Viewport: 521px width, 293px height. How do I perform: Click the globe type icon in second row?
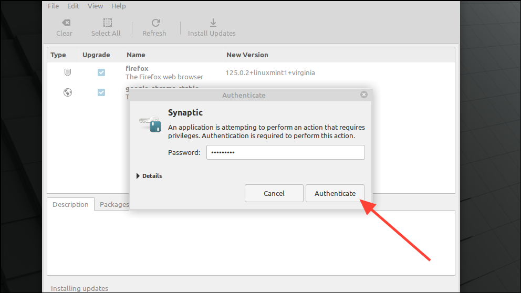click(x=68, y=92)
